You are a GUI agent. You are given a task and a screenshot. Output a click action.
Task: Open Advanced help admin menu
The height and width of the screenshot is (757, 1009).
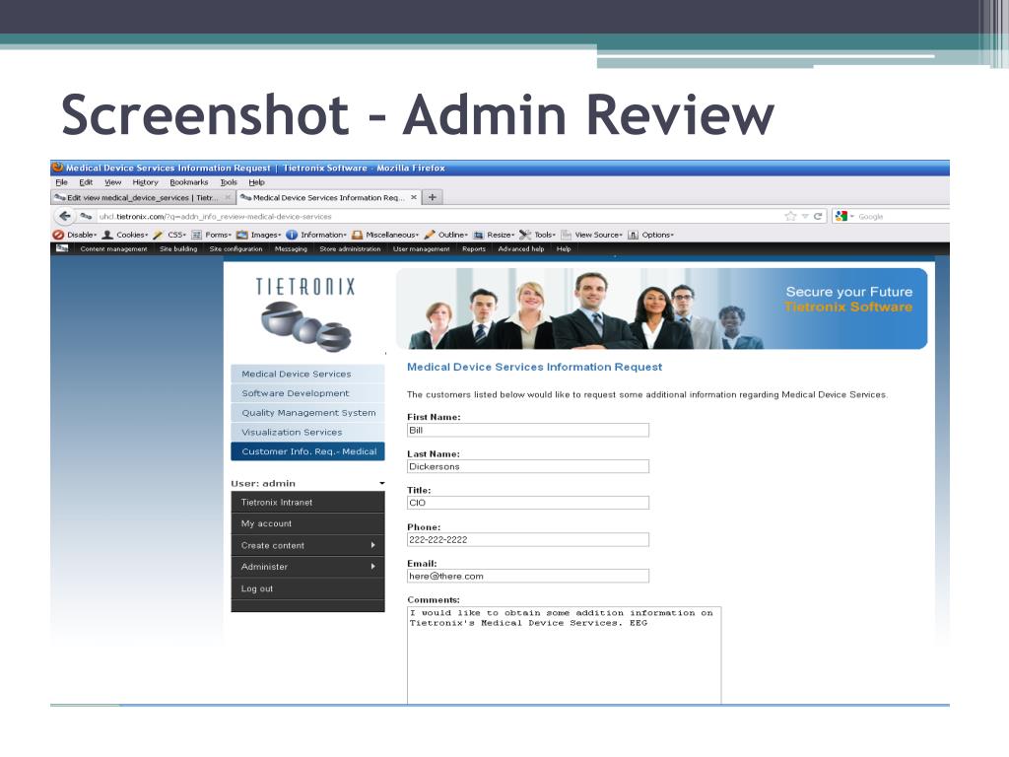click(x=520, y=248)
